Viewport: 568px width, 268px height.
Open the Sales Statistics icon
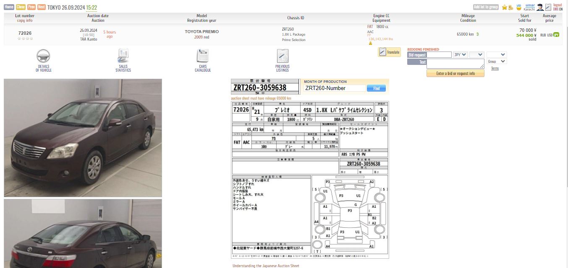[x=123, y=57]
